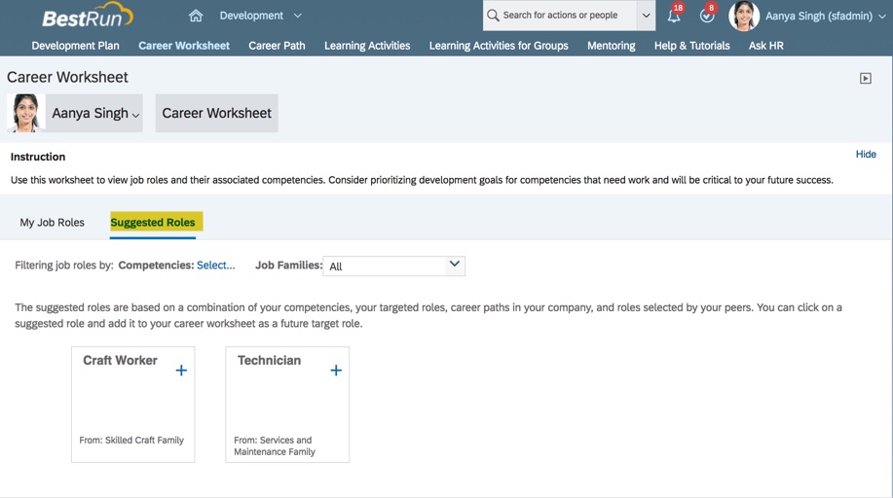The image size is (893, 498).
Task: Open the notifications bell icon
Action: tap(674, 16)
